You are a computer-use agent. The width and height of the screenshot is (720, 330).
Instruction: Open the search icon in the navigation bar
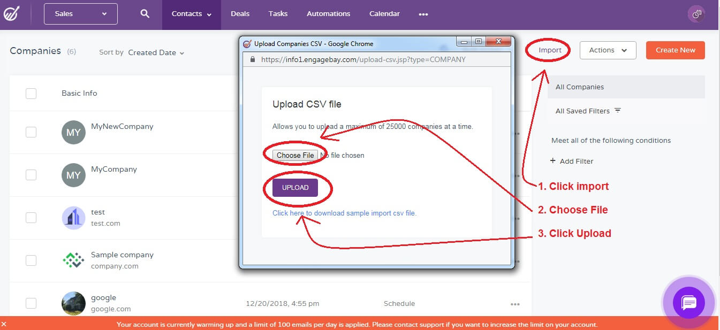tap(145, 13)
